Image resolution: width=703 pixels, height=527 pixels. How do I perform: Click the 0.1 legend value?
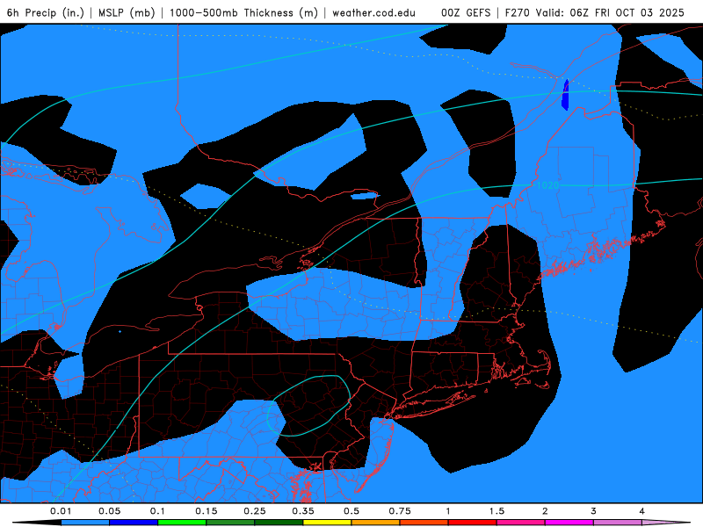(157, 511)
